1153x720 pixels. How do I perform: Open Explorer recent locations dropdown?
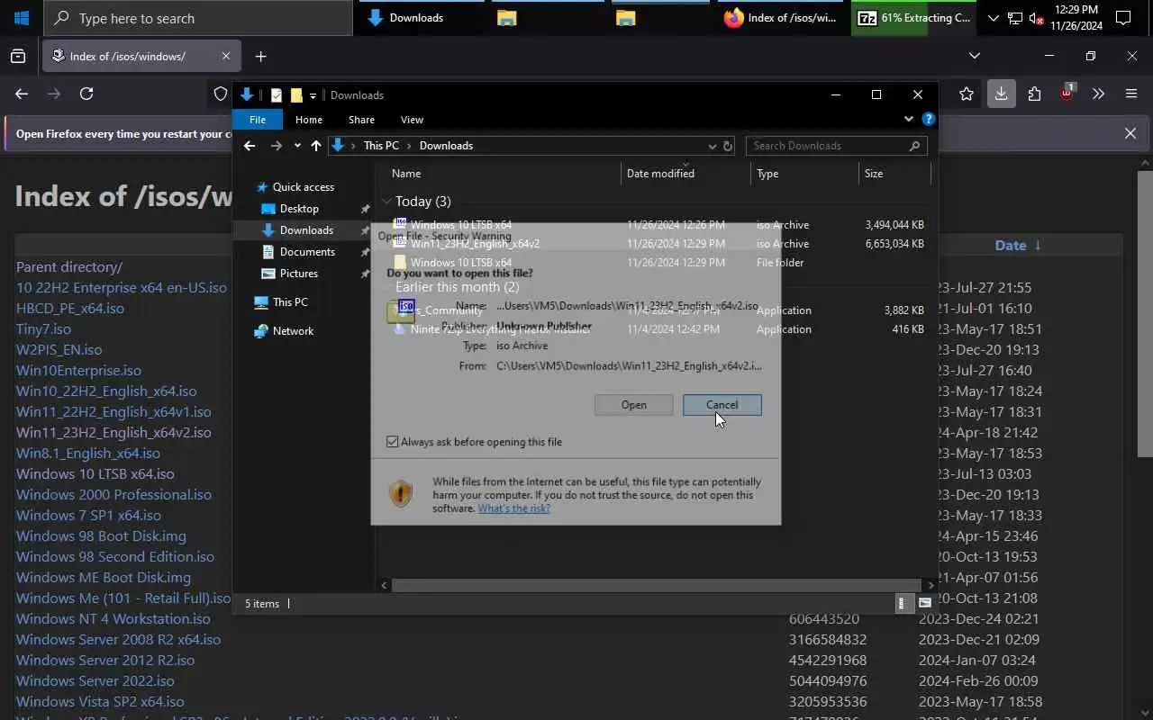point(297,146)
